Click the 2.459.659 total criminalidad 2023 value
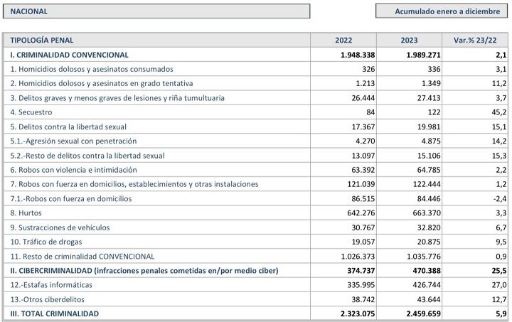 (x=424, y=314)
